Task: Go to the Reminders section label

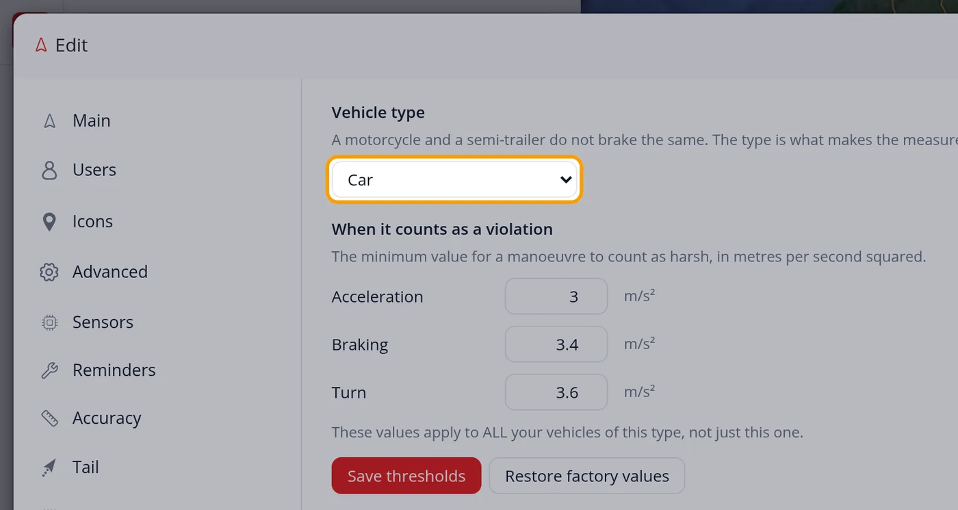Action: (114, 370)
